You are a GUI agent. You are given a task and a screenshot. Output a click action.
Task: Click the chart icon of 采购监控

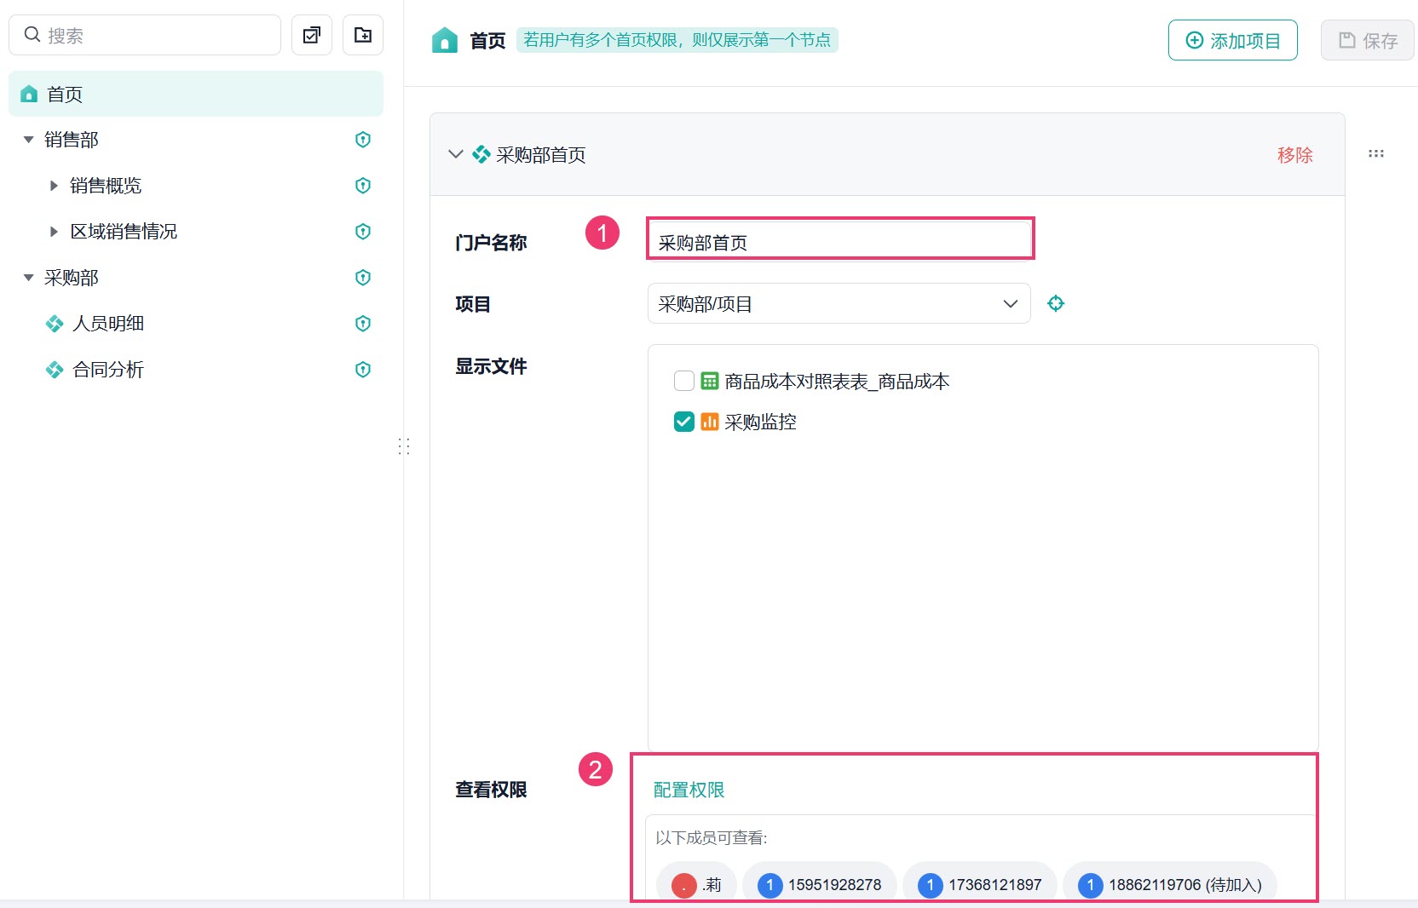[x=710, y=422]
